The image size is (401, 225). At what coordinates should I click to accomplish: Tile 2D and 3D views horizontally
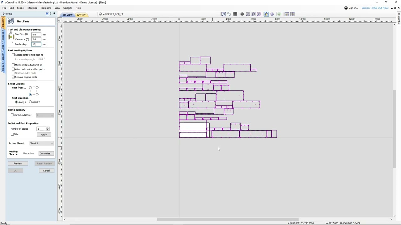(x=287, y=14)
